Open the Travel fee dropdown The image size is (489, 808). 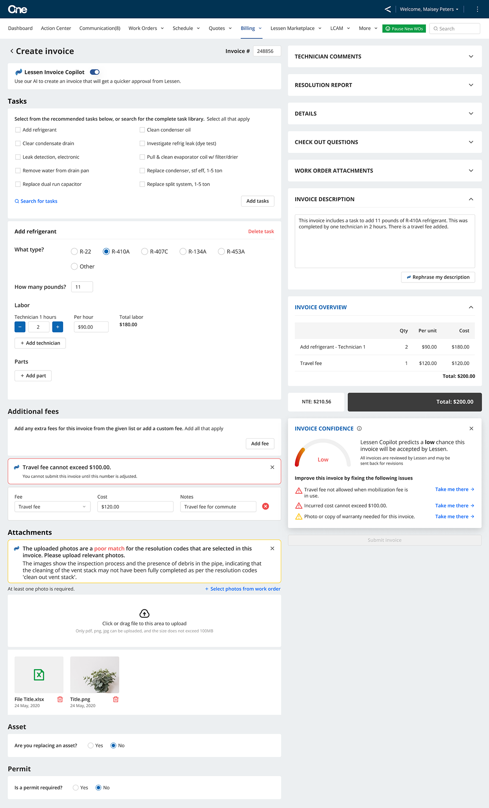(x=52, y=506)
